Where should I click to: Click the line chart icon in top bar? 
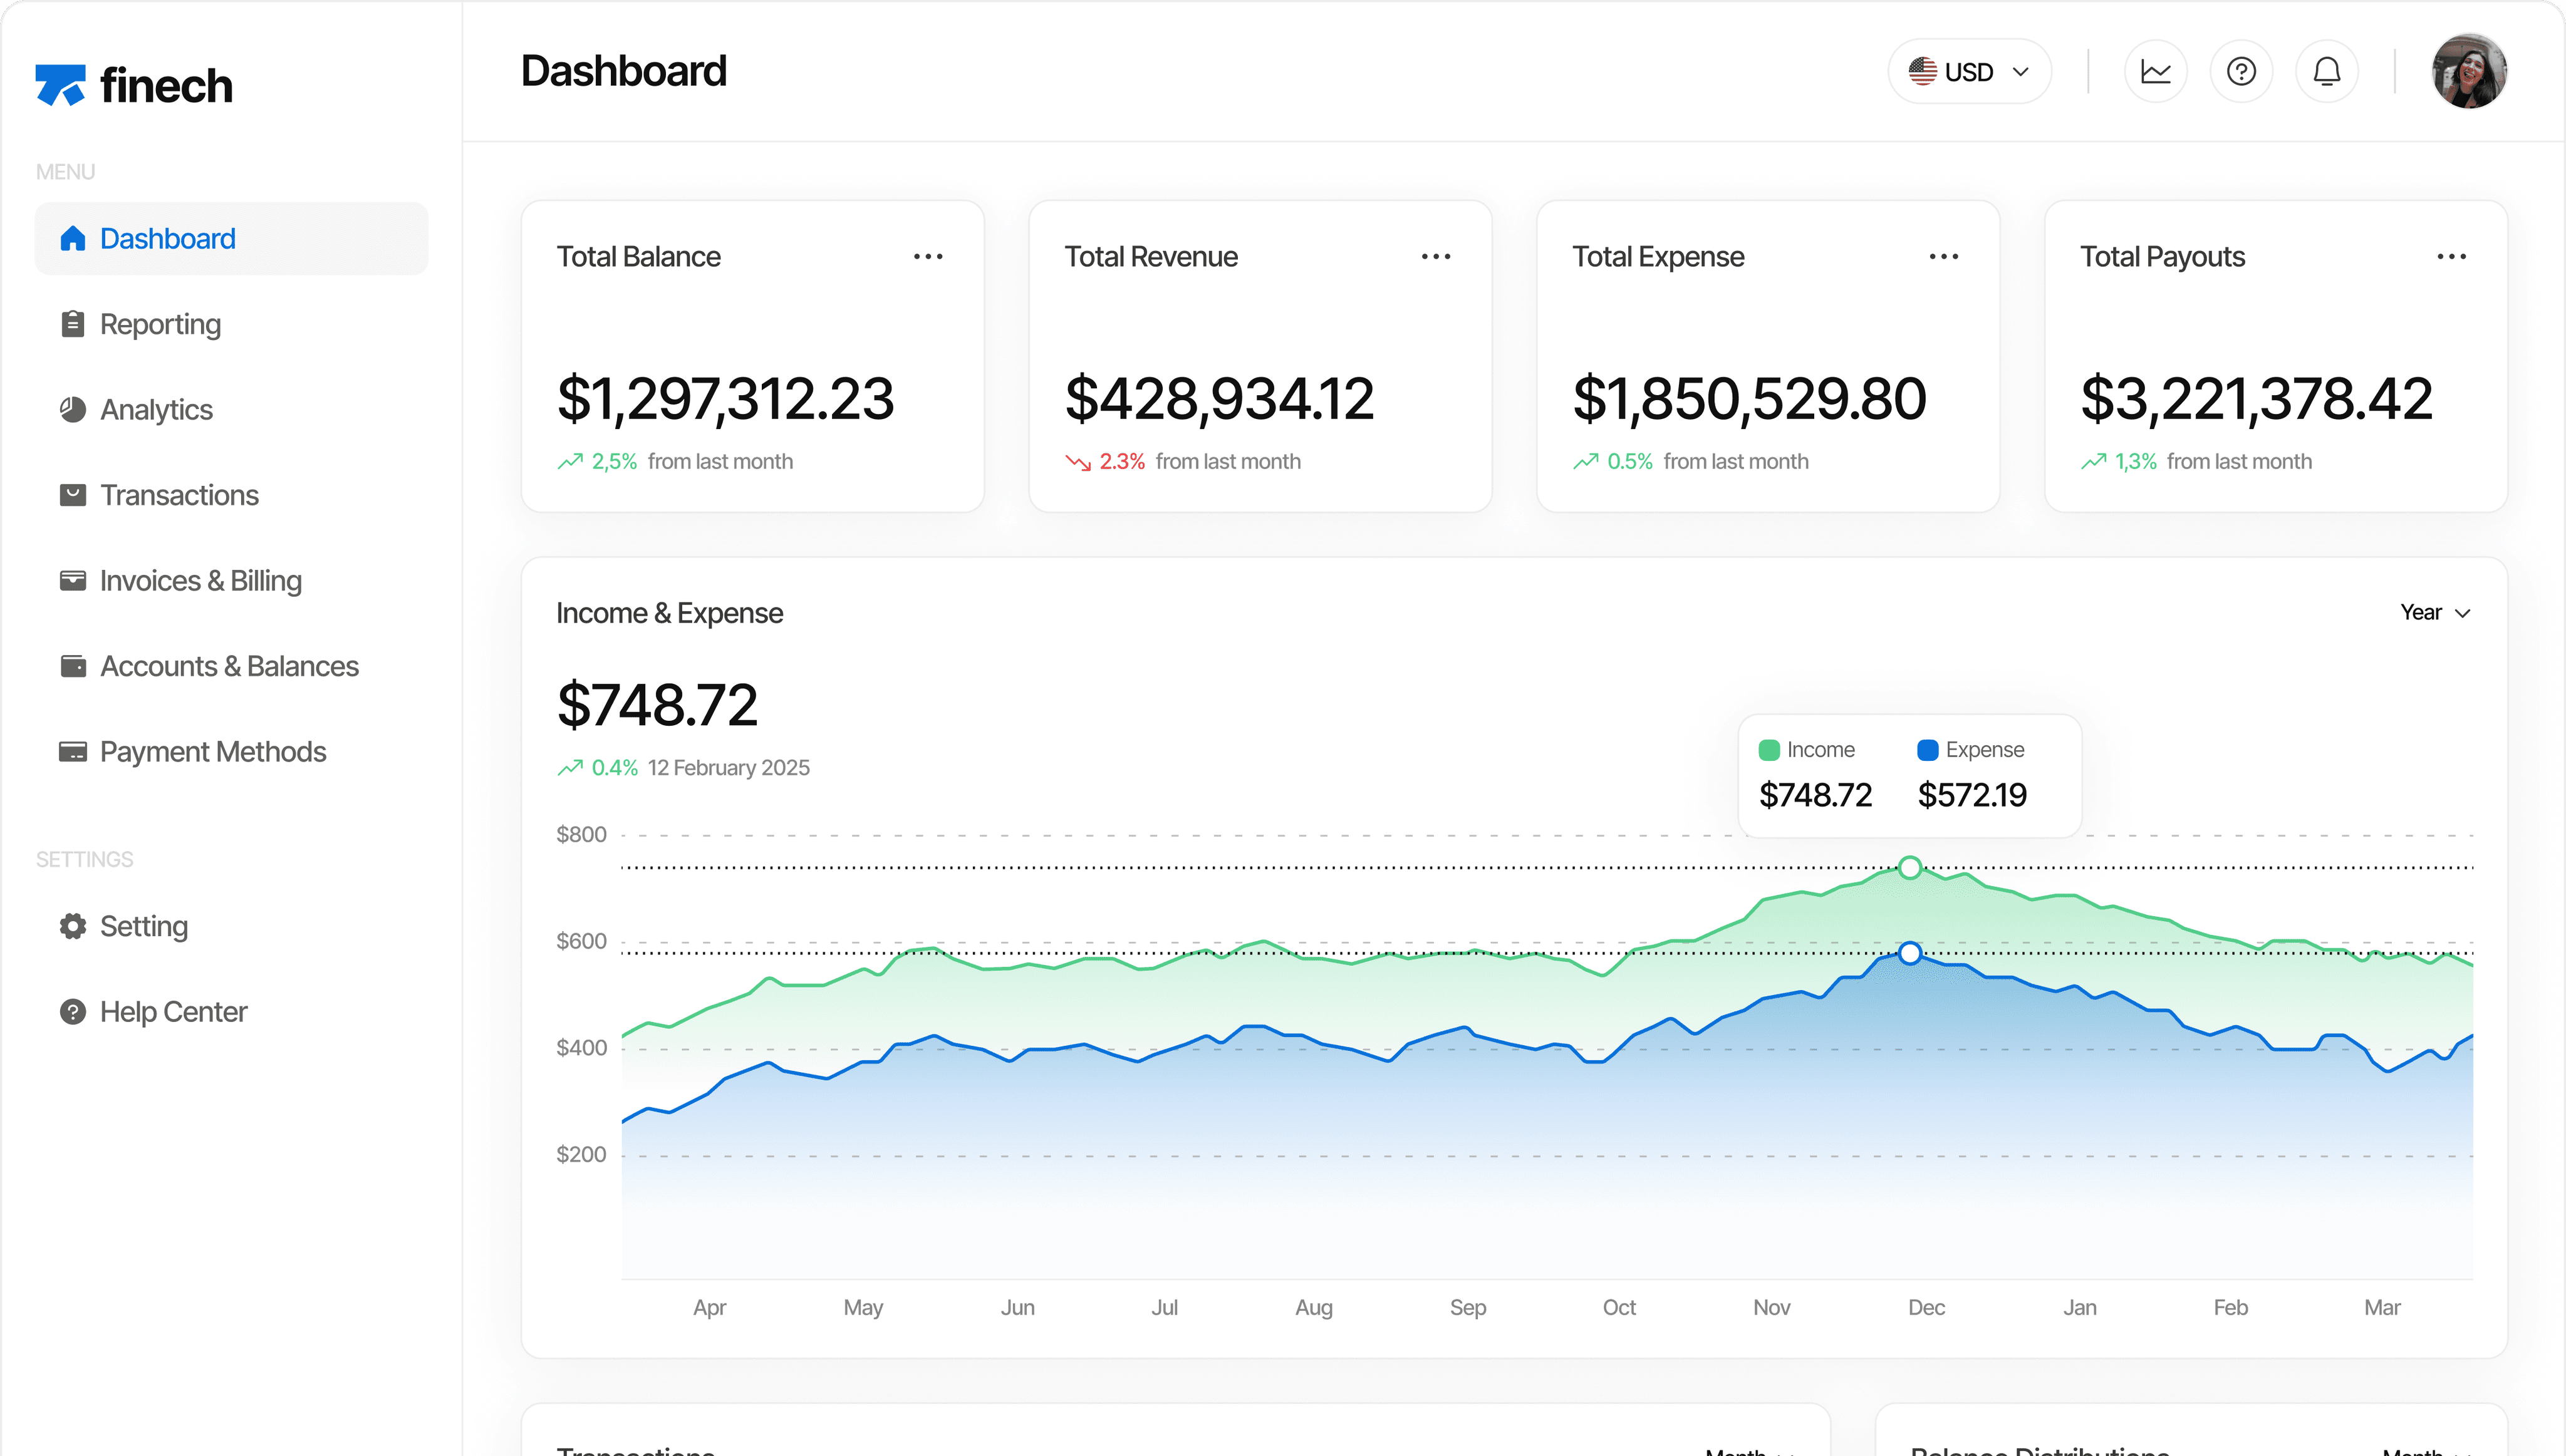pyautogui.click(x=2156, y=71)
